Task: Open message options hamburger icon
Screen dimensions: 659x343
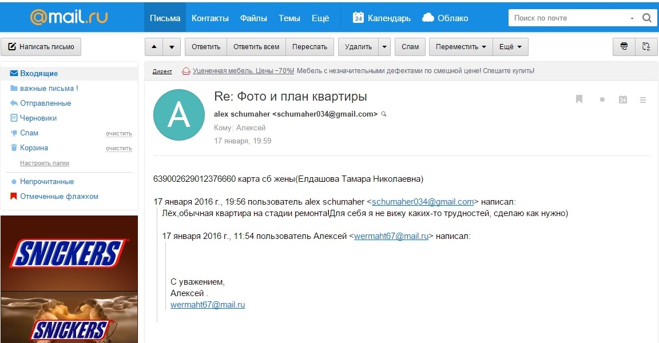Action: coord(642,100)
